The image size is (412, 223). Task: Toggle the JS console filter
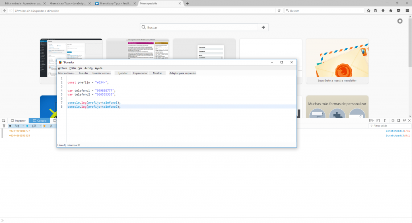pos(51,126)
